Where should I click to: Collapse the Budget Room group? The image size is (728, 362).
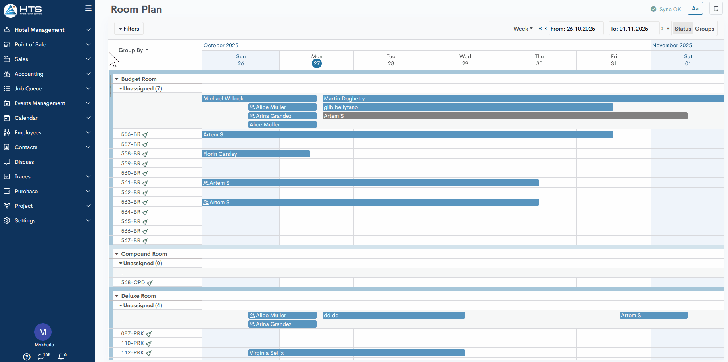pyautogui.click(x=117, y=79)
